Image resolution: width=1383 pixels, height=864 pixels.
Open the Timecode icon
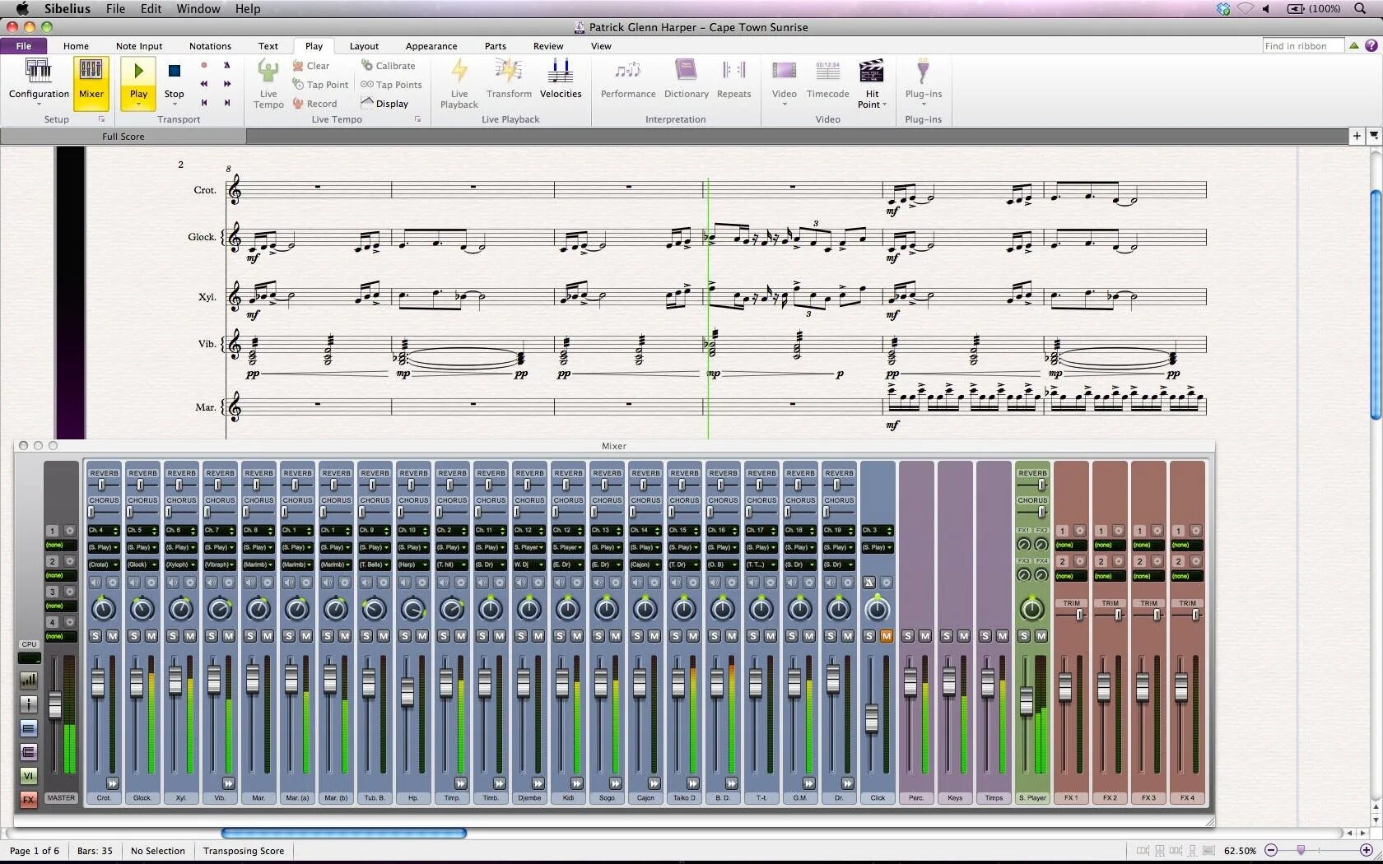pyautogui.click(x=827, y=80)
